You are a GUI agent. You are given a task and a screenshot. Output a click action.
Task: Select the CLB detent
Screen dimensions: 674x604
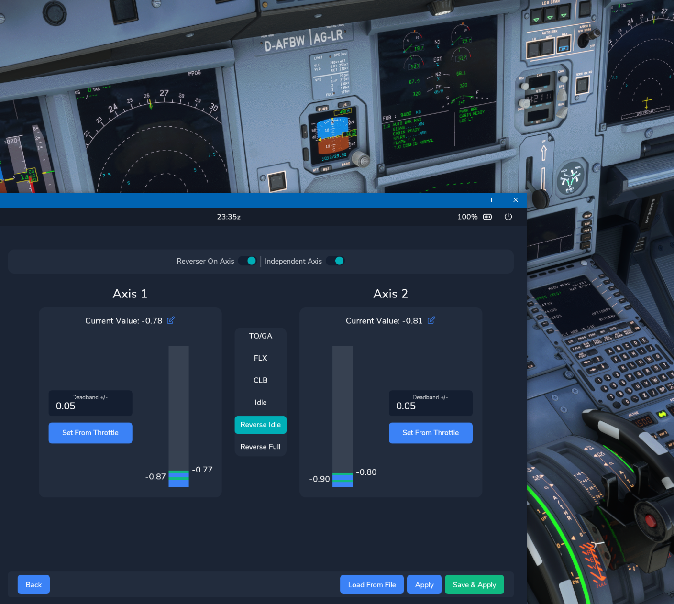point(260,380)
